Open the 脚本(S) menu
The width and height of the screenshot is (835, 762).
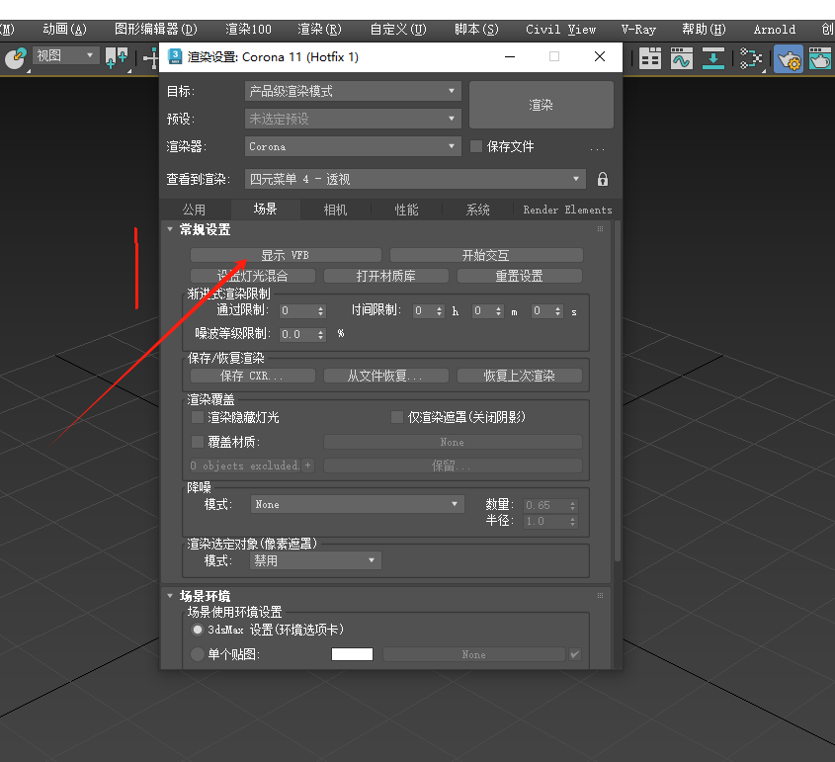coord(476,30)
